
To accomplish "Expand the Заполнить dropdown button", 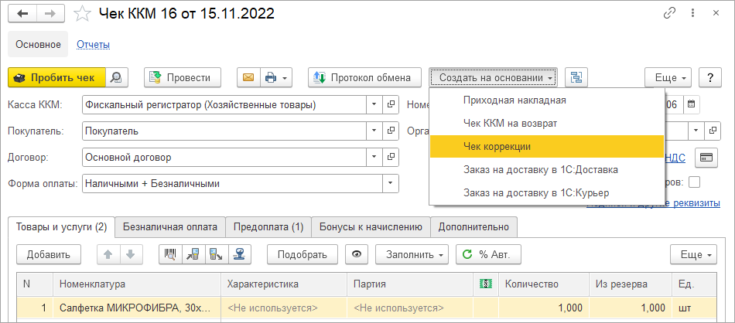I will (412, 254).
